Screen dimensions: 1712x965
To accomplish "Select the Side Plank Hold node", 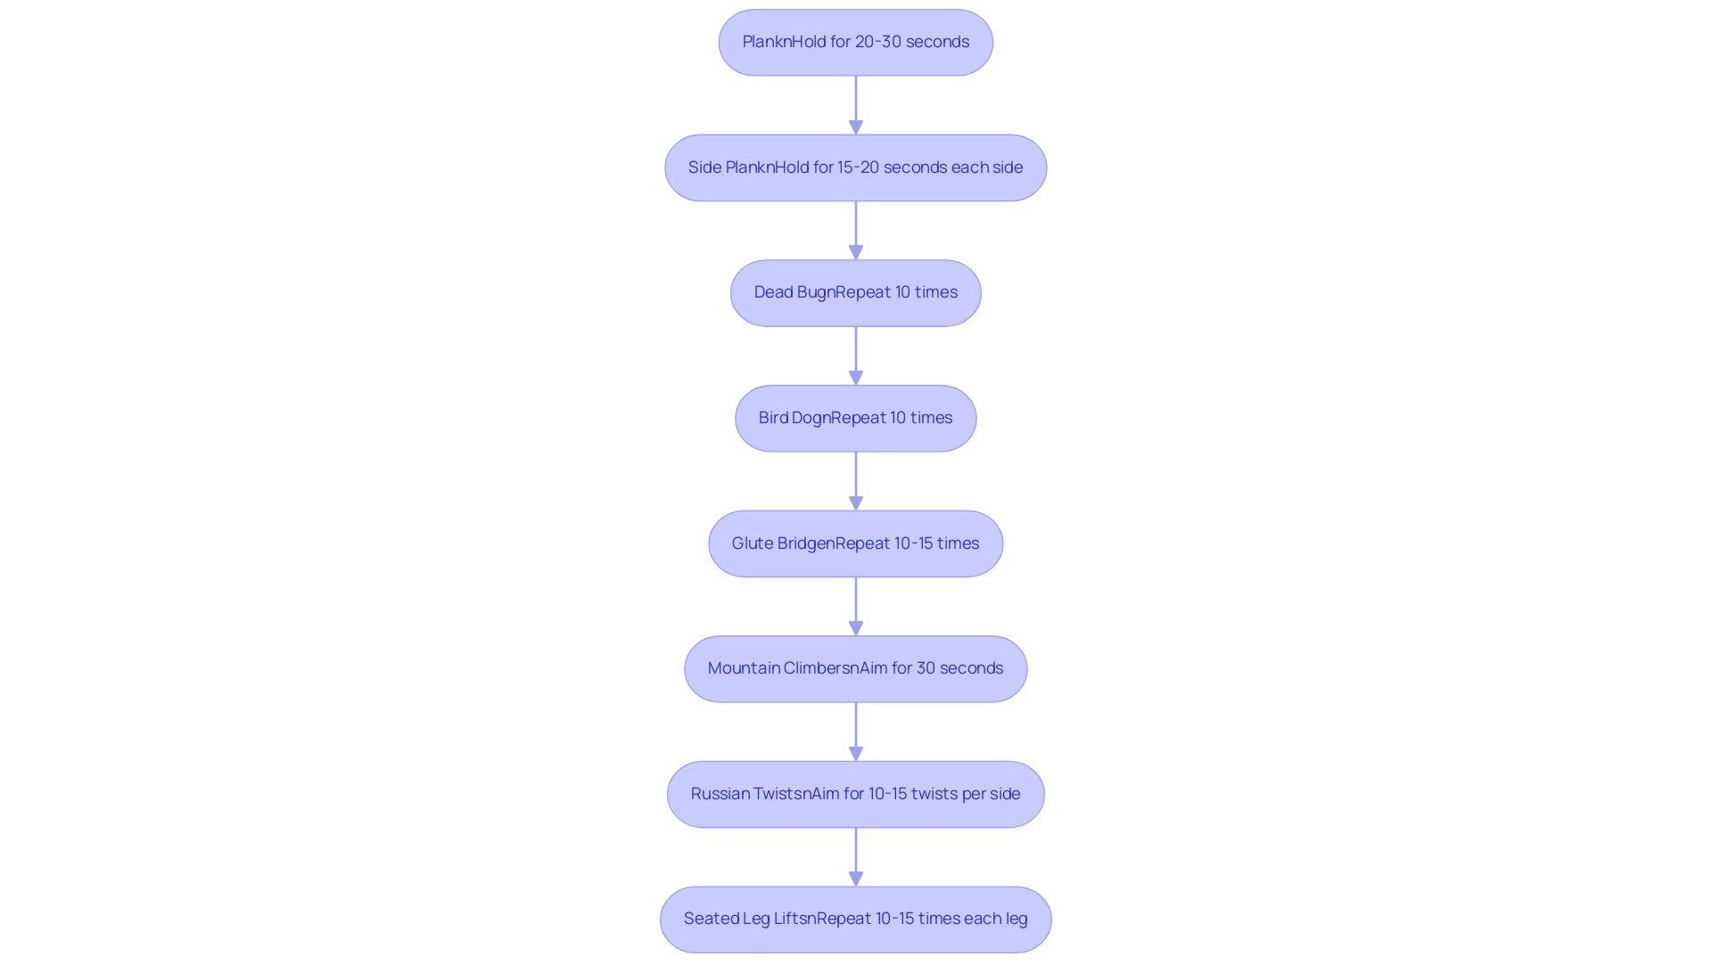I will (x=856, y=166).
